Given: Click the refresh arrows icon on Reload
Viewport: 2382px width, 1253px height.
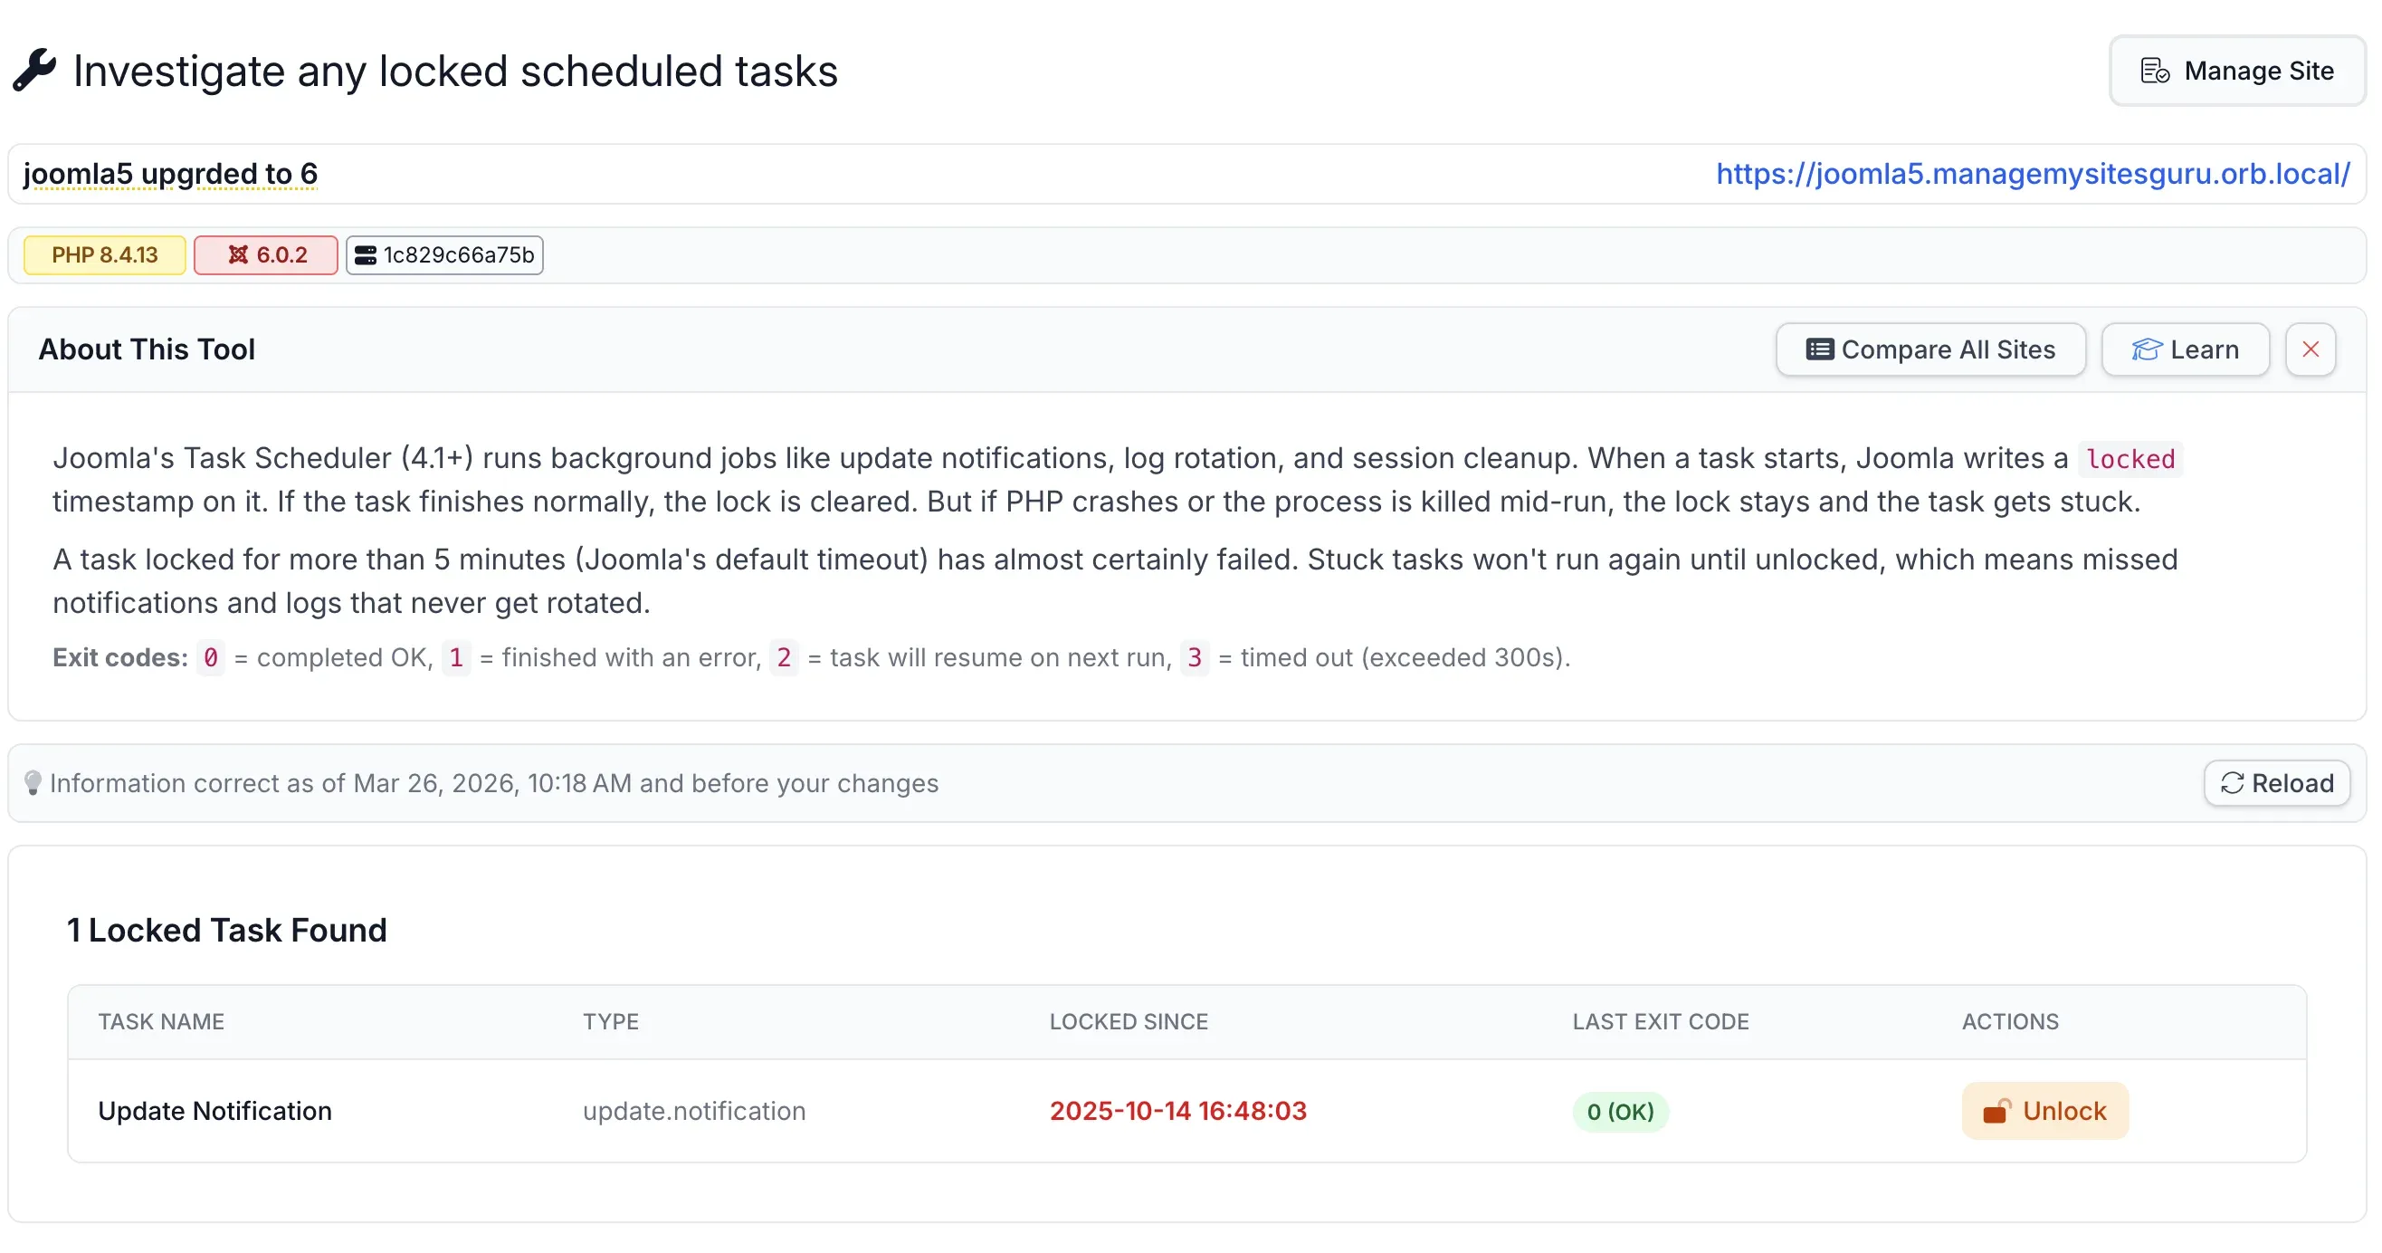Looking at the screenshot, I should click(x=2234, y=783).
